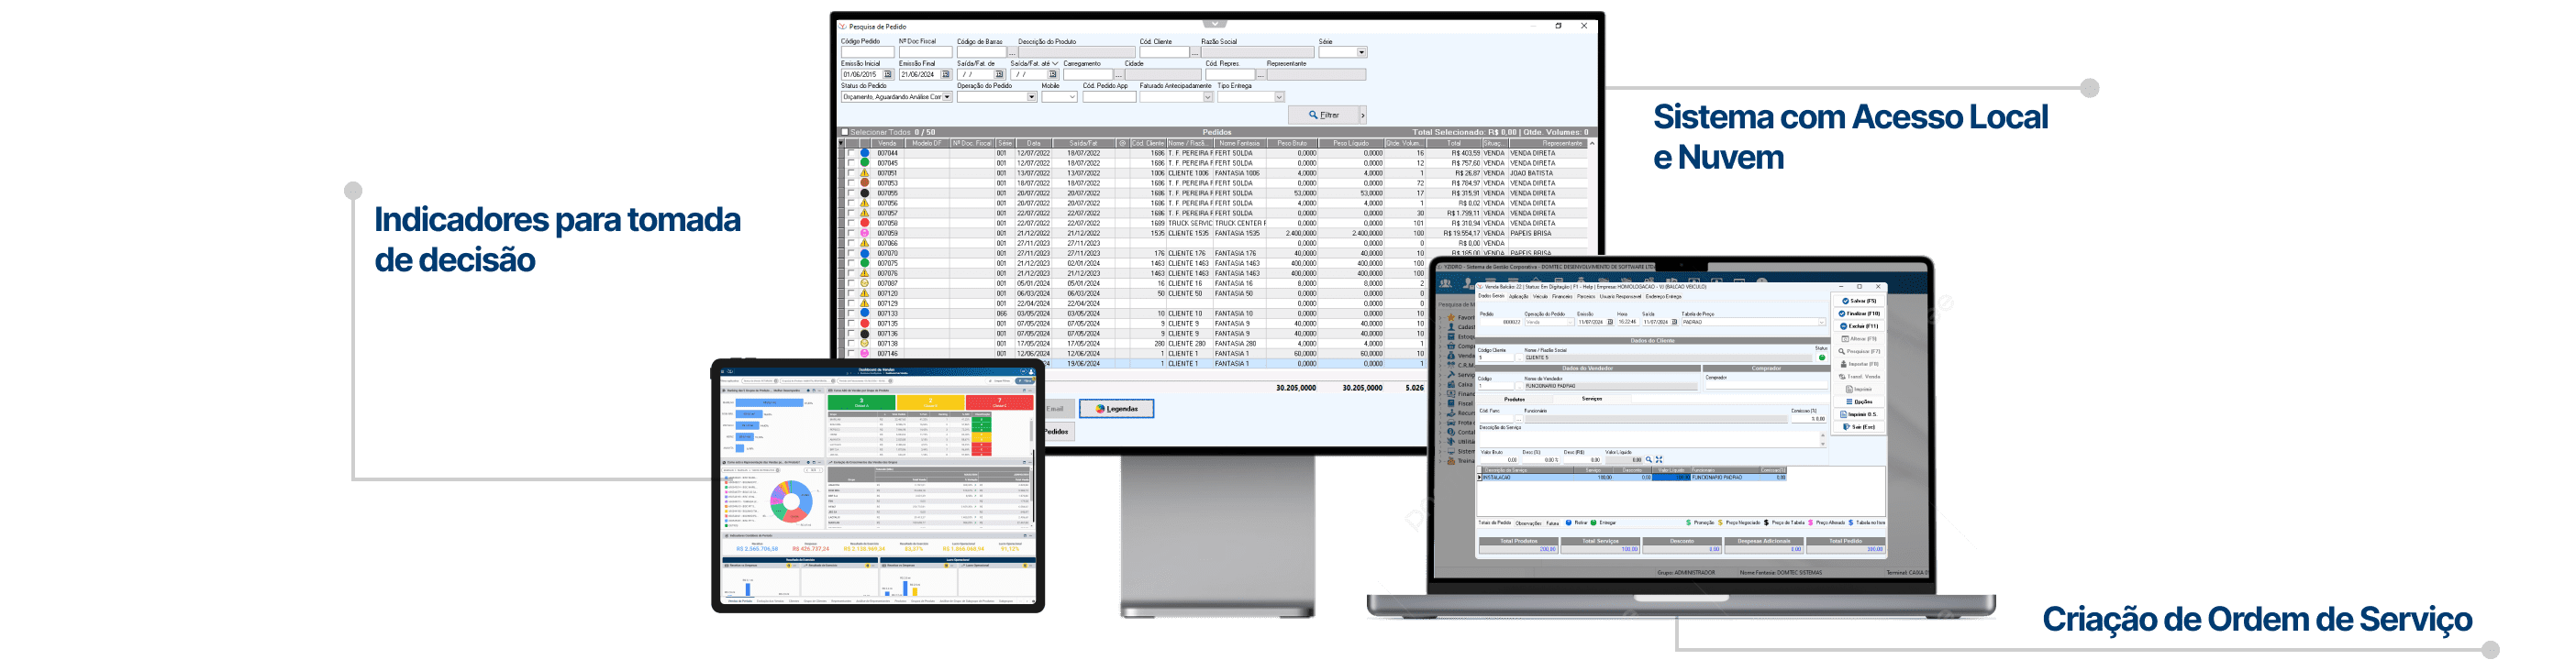Switch to the Produtos tab
Viewport: 2576px width, 671px height.
tap(1515, 399)
